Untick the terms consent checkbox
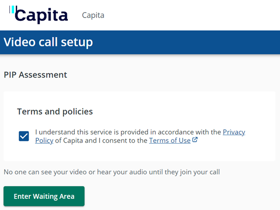Screen dimensions: 280x210 tap(24, 136)
